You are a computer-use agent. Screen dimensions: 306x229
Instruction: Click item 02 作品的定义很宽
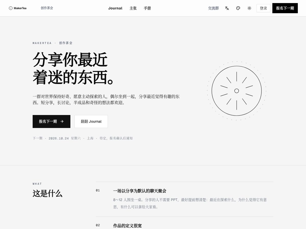click(x=127, y=226)
